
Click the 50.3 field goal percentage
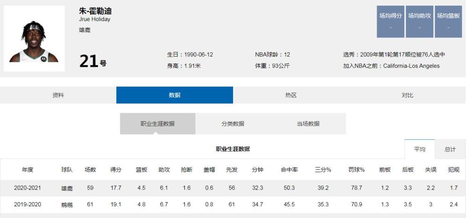(290, 188)
